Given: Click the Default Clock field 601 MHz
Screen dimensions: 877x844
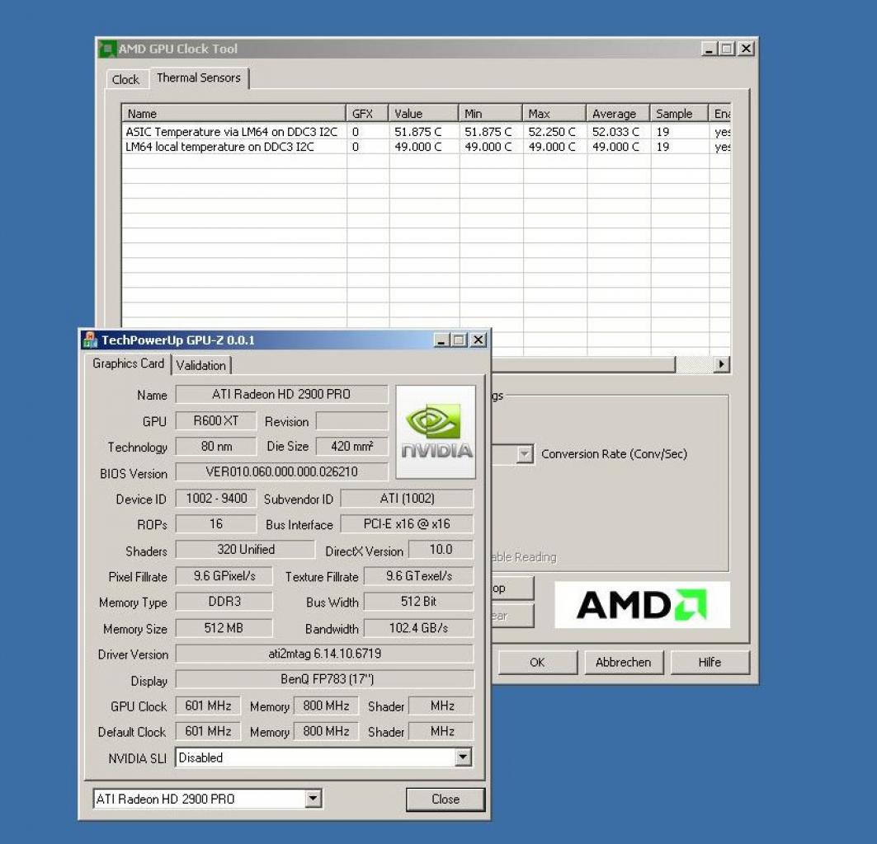Looking at the screenshot, I should click(x=208, y=731).
